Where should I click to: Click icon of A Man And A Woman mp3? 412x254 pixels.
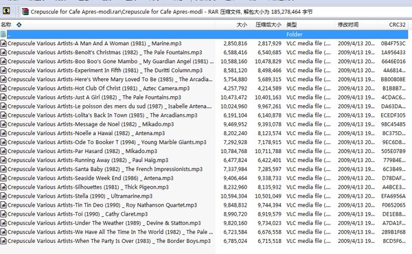(3, 43)
